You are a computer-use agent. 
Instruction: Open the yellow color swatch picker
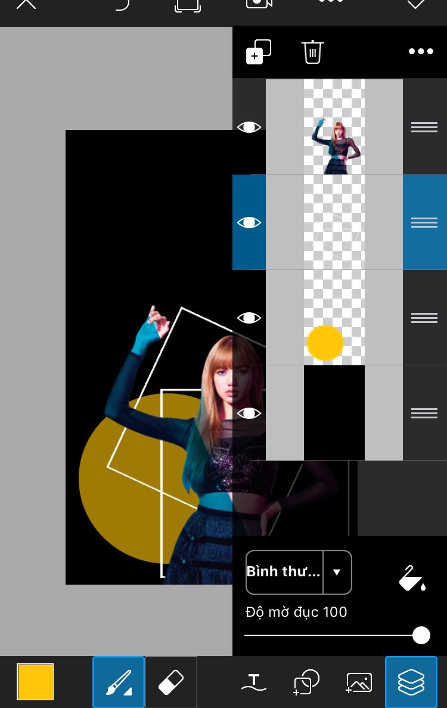pos(35,681)
